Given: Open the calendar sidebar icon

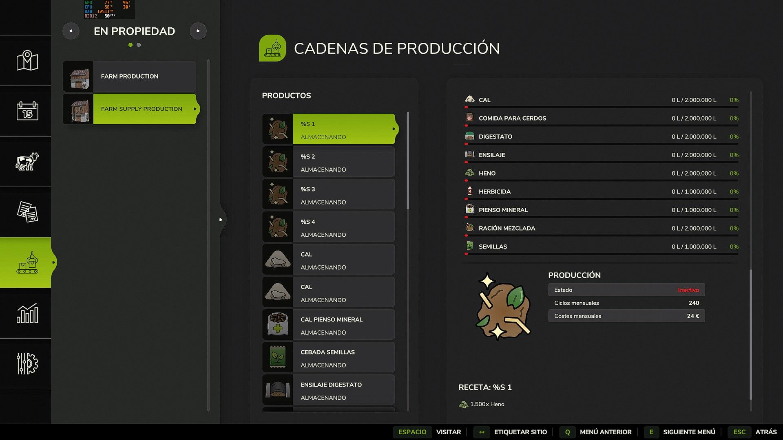Looking at the screenshot, I should [27, 111].
